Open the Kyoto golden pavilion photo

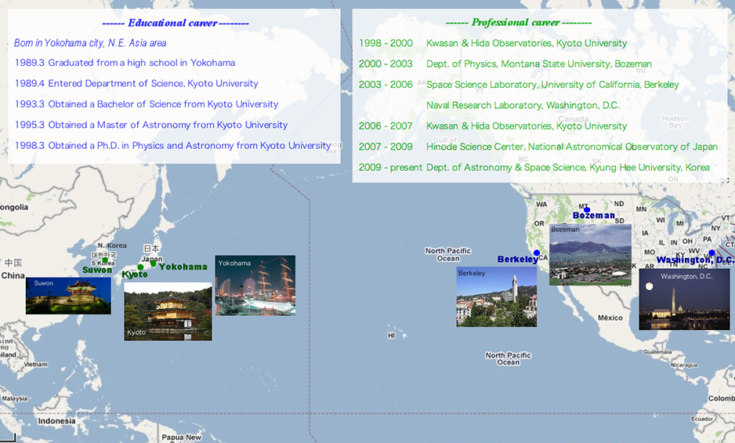[168, 311]
